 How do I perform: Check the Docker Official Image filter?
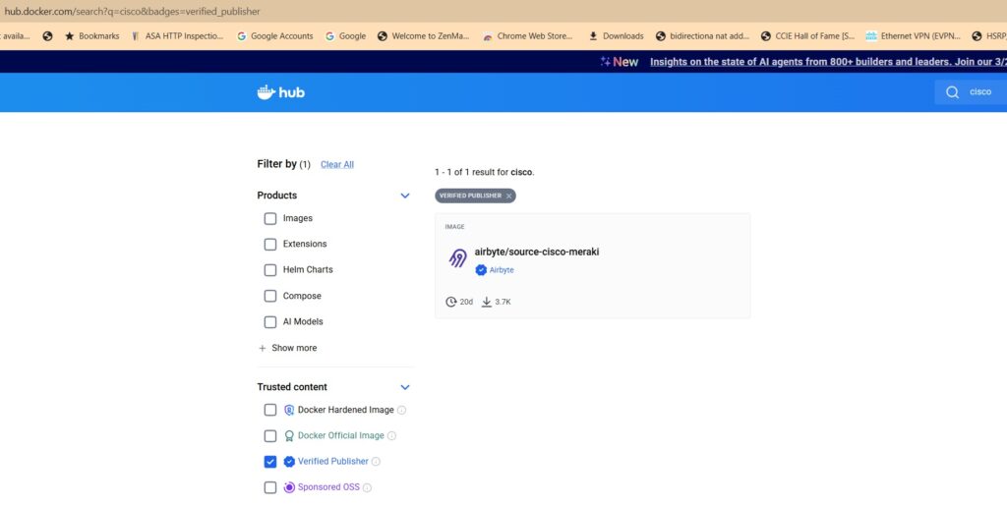[270, 436]
